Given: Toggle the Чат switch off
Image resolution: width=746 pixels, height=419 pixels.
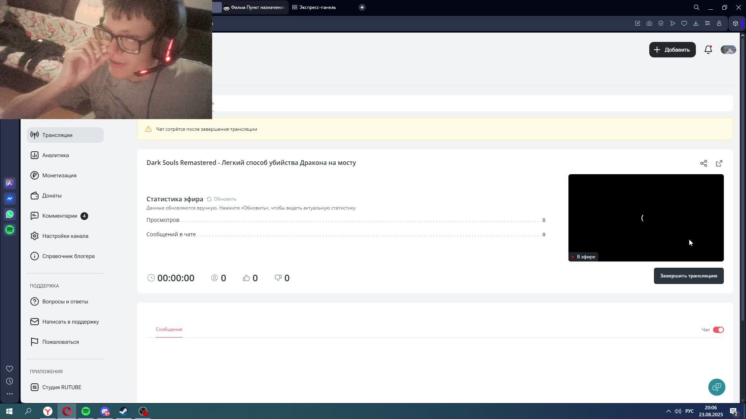Looking at the screenshot, I should point(718,330).
